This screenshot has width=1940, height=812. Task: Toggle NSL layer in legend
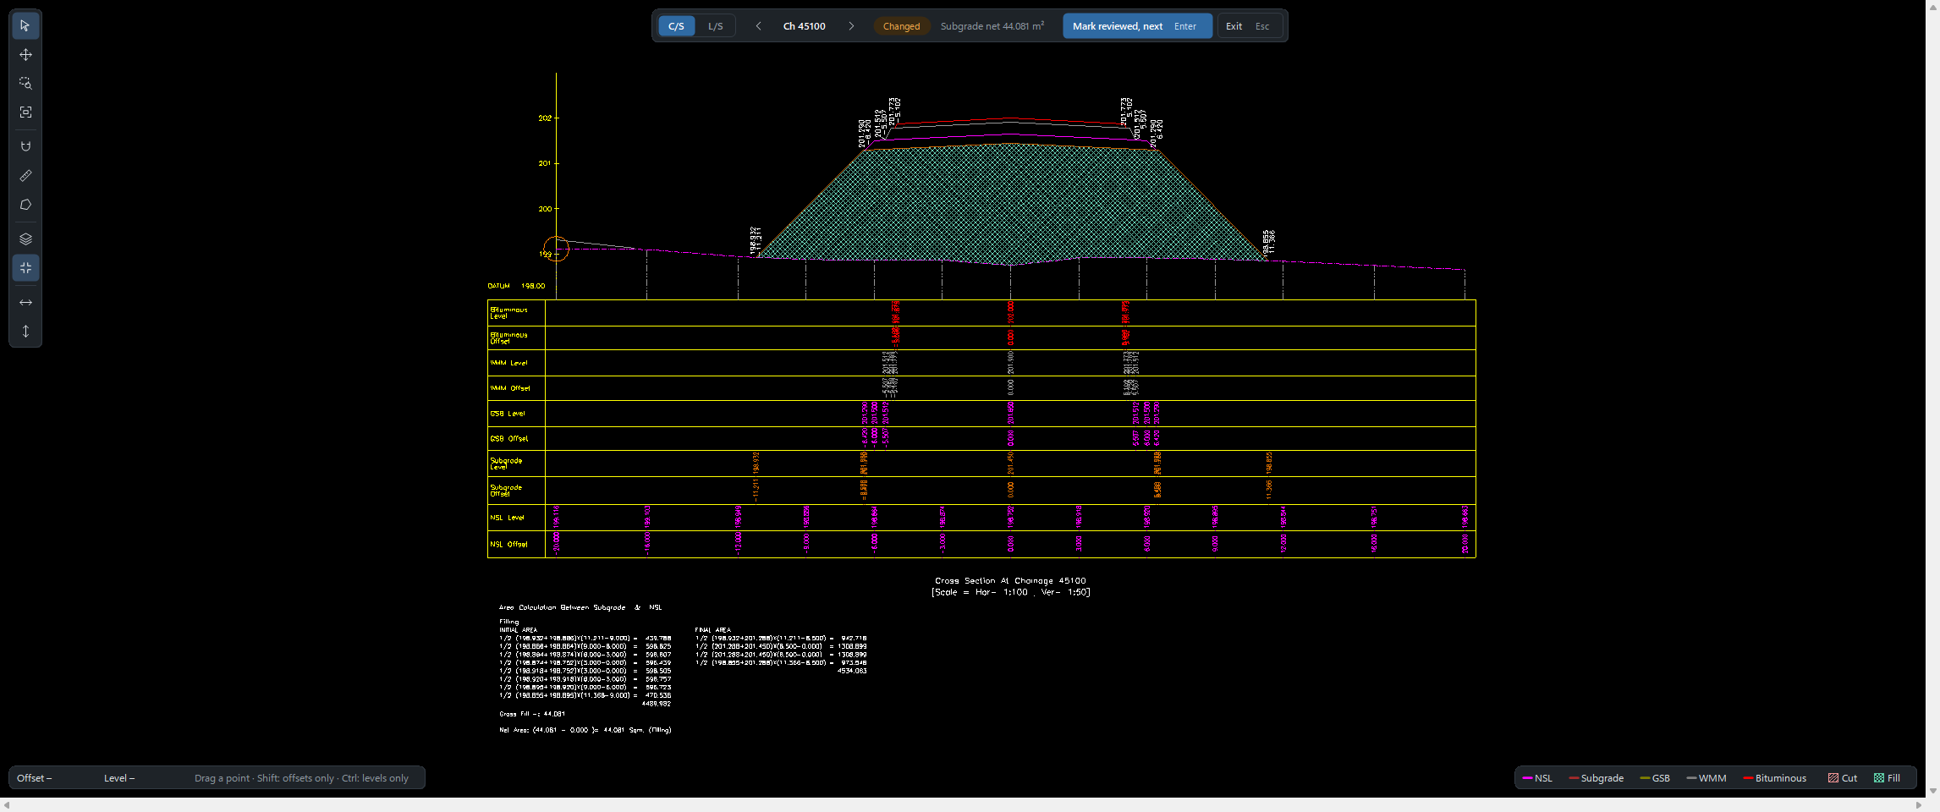point(1537,778)
